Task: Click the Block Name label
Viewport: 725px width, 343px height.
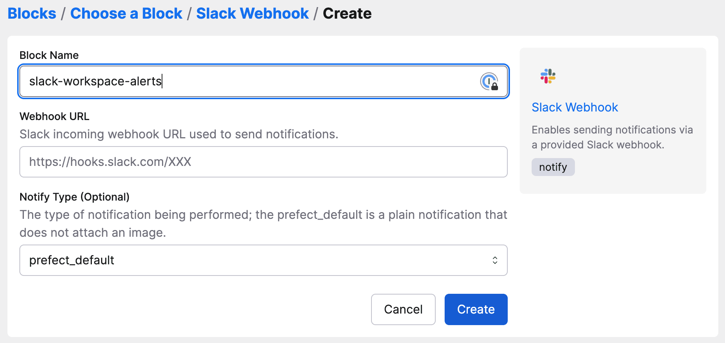Action: (49, 55)
